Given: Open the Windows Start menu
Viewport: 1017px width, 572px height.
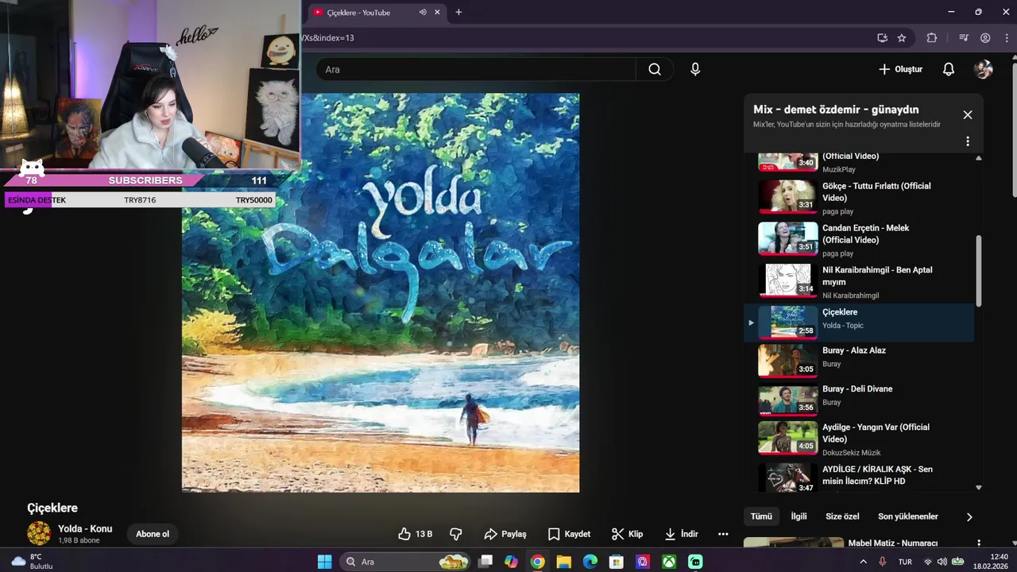Looking at the screenshot, I should point(324,562).
